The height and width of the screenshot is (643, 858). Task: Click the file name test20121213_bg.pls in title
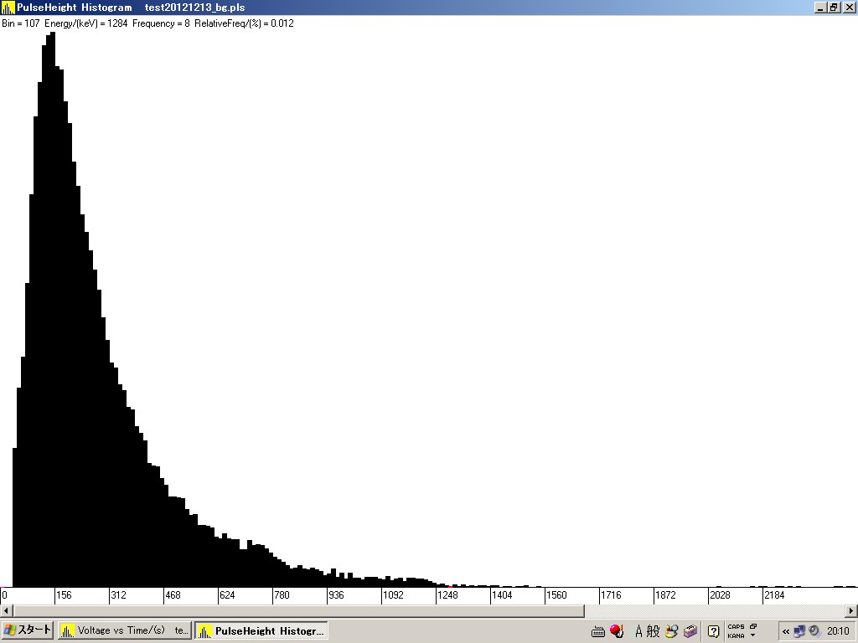pyautogui.click(x=194, y=8)
